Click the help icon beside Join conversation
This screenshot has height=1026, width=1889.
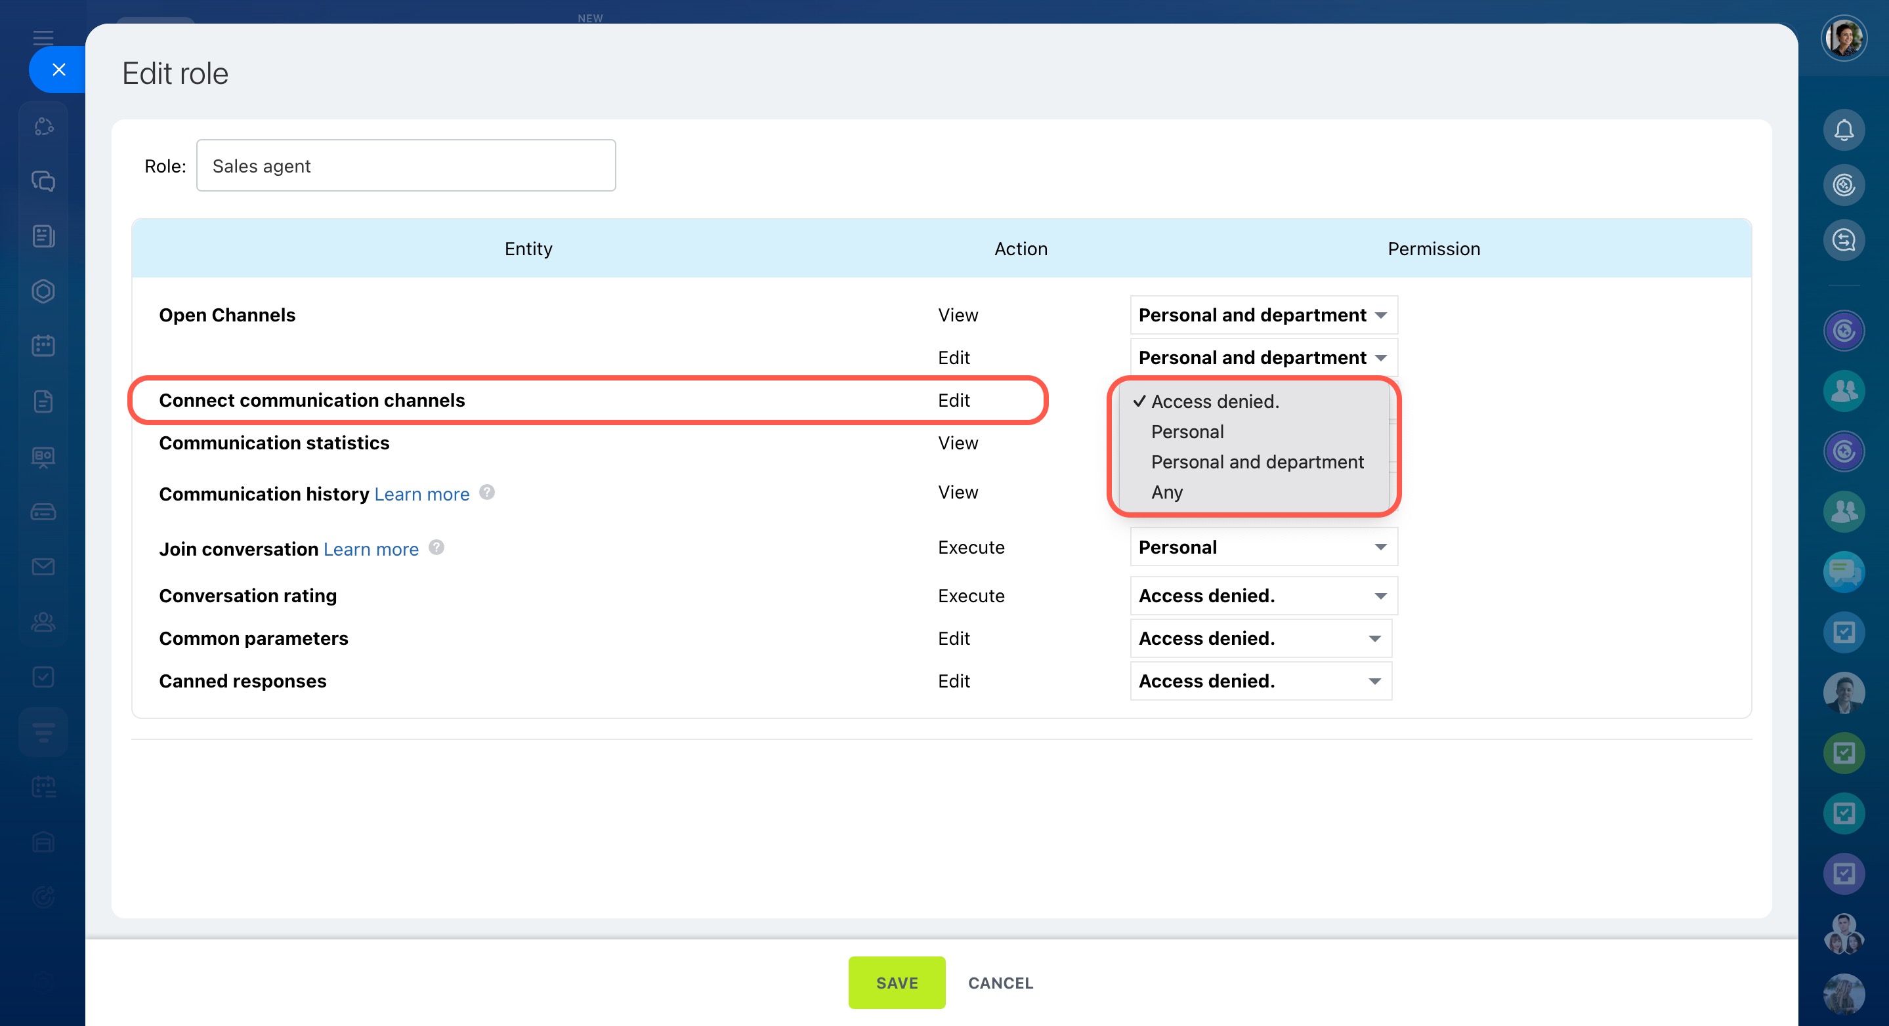pos(436,548)
